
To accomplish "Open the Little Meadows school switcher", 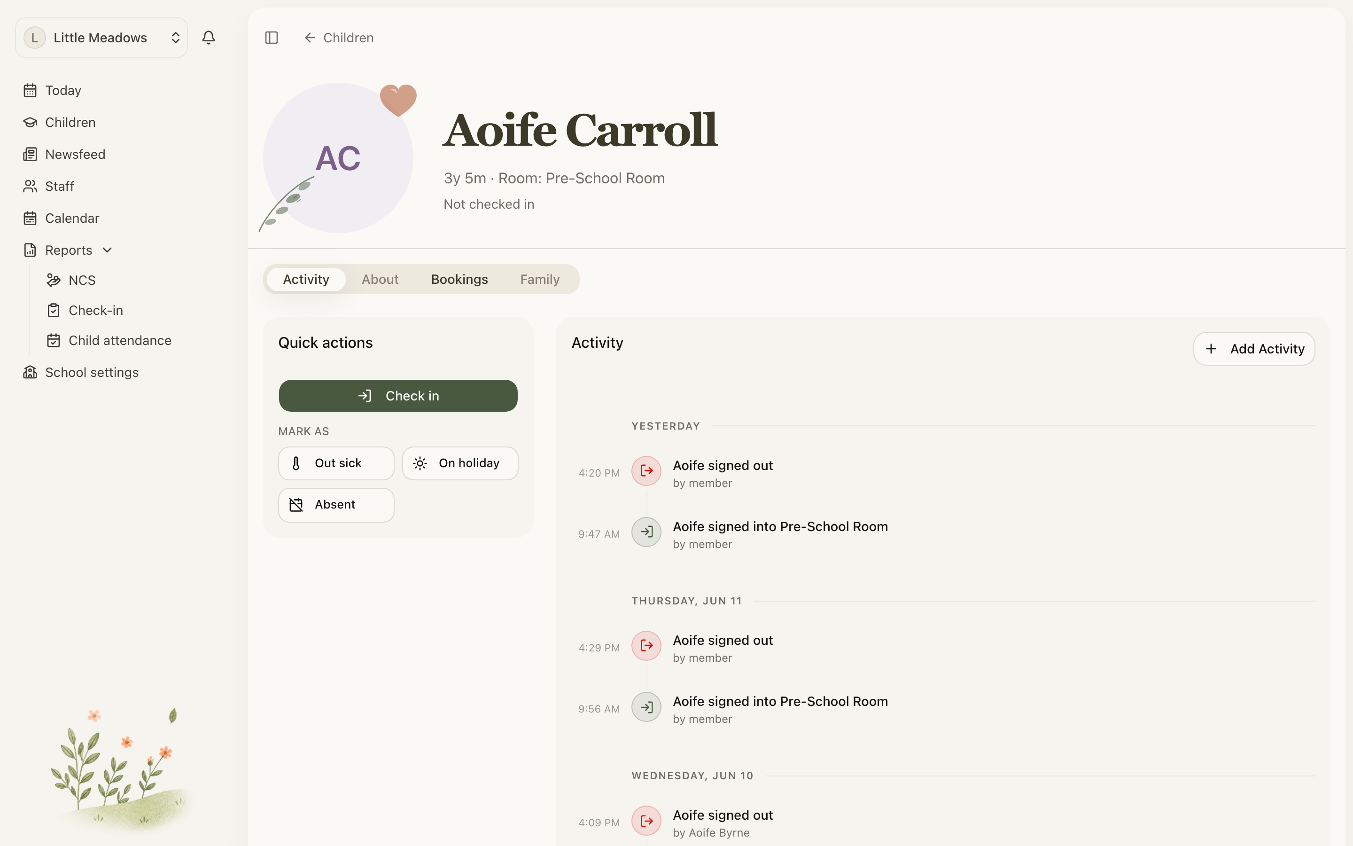I will 101,38.
